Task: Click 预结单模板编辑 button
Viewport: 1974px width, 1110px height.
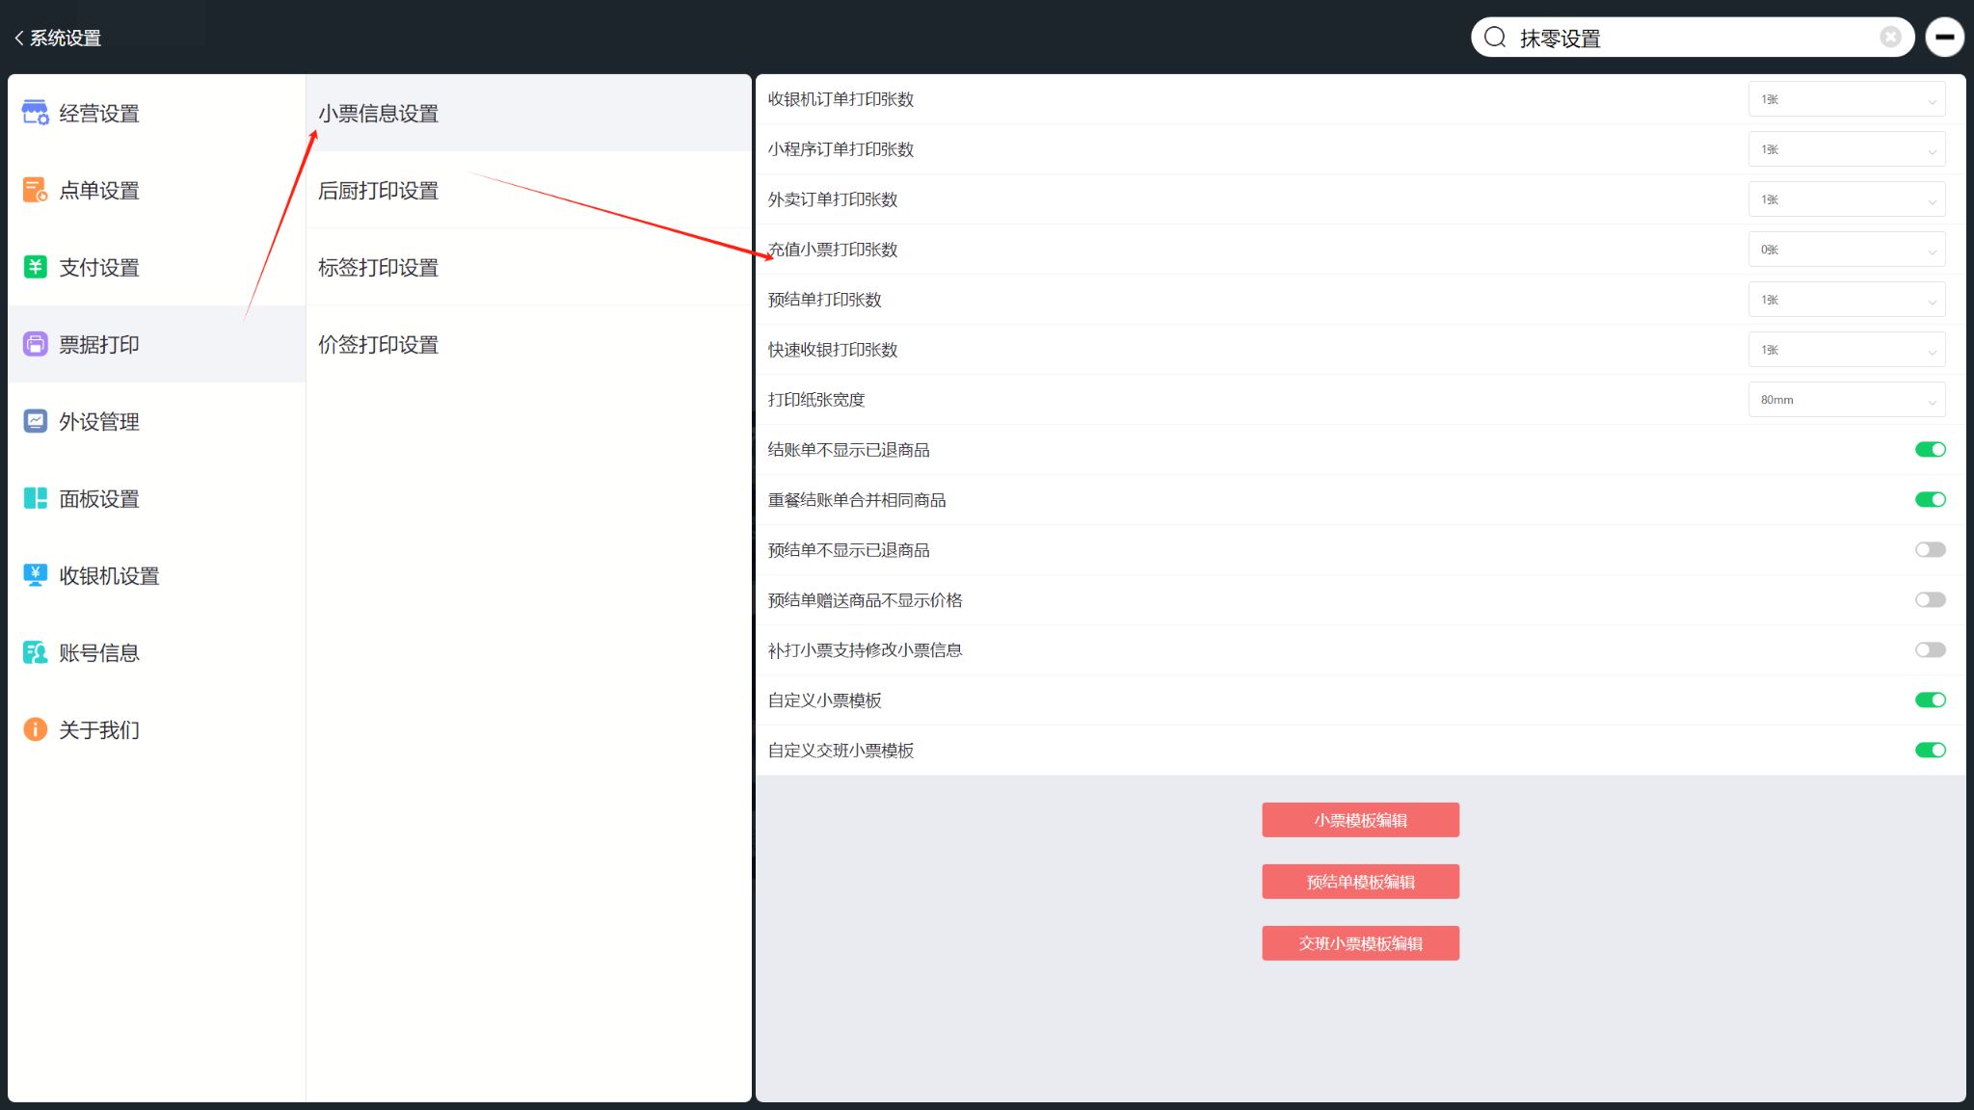Action: point(1360,882)
